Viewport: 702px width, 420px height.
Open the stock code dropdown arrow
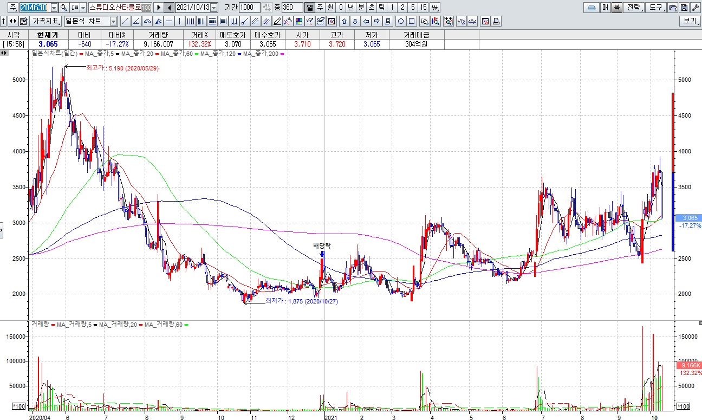click(x=54, y=8)
